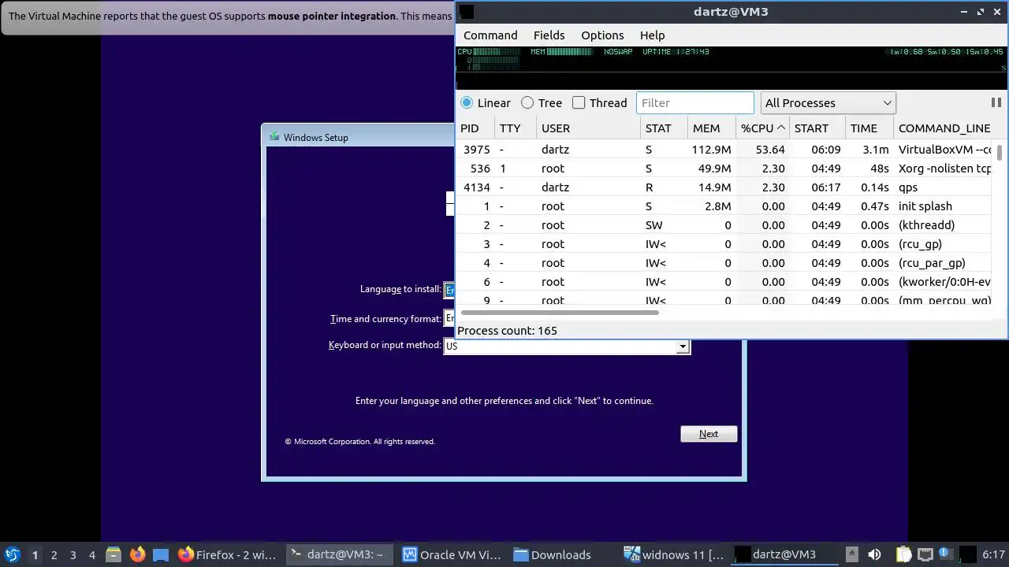
Task: Click the qps window title icon
Action: (x=467, y=11)
